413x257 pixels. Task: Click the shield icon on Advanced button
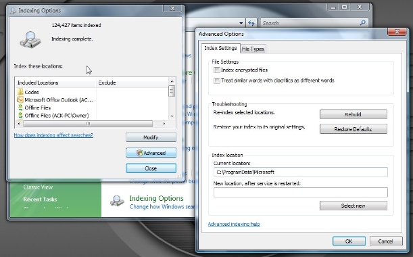(139, 153)
